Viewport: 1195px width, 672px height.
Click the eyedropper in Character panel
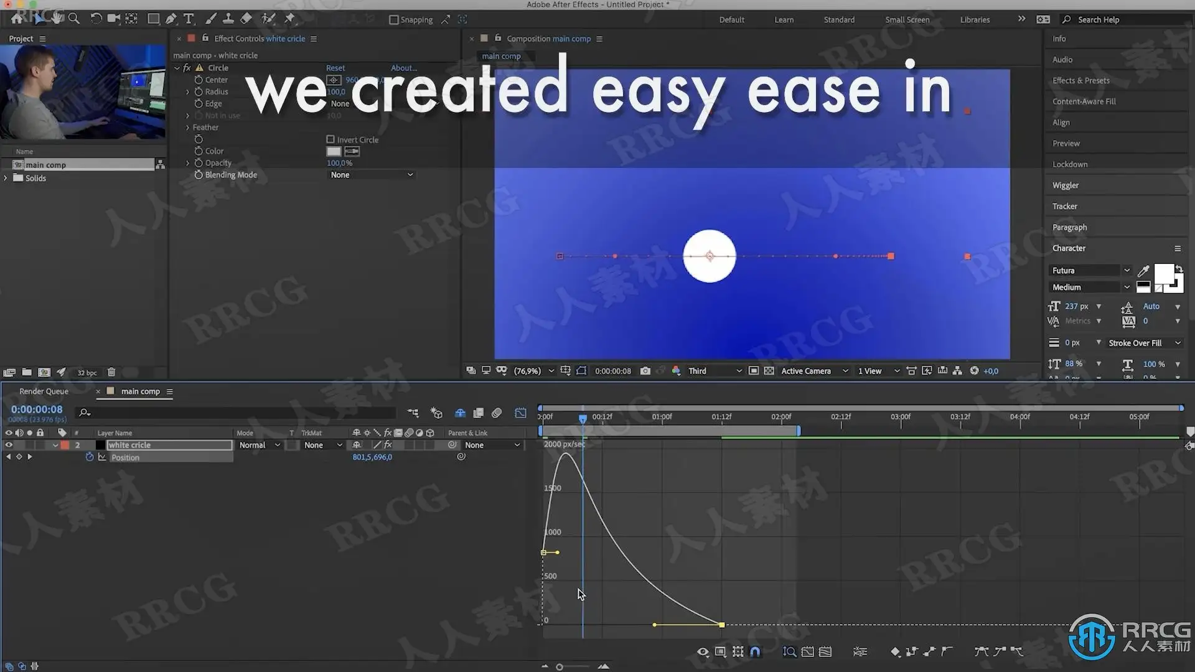(x=1143, y=271)
